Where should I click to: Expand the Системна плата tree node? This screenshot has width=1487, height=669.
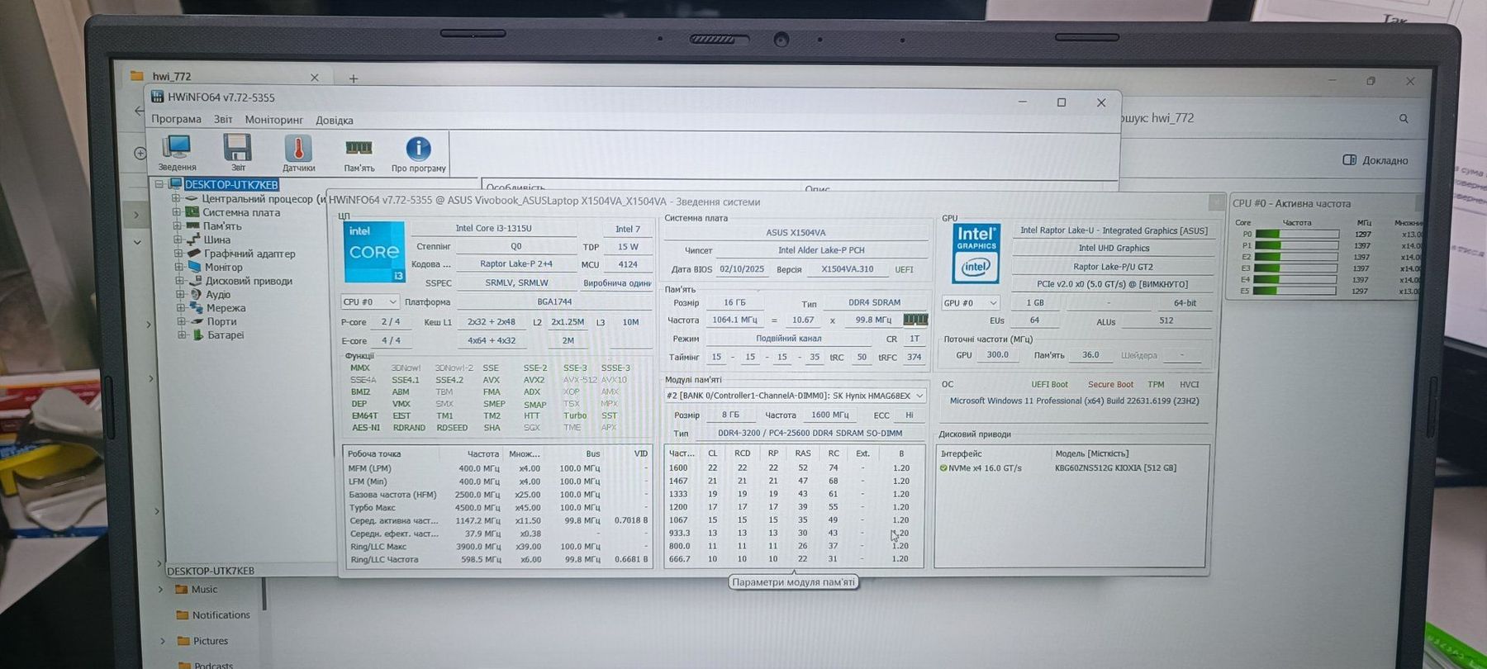pyautogui.click(x=176, y=212)
